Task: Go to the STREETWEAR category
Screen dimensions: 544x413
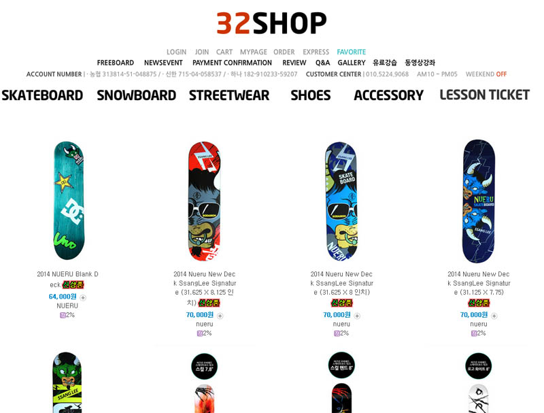Action: (229, 95)
